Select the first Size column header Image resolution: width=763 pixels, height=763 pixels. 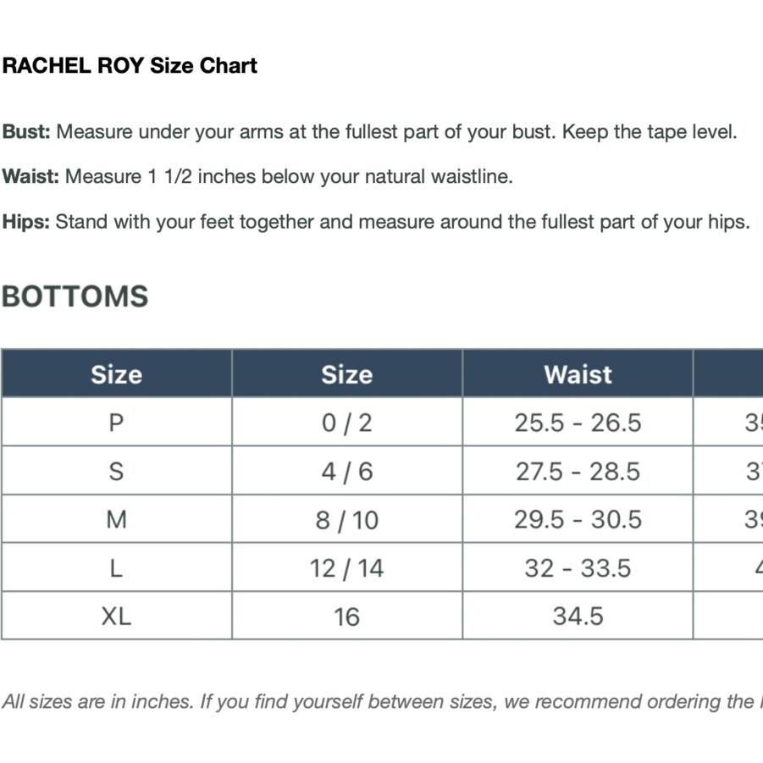tap(116, 374)
